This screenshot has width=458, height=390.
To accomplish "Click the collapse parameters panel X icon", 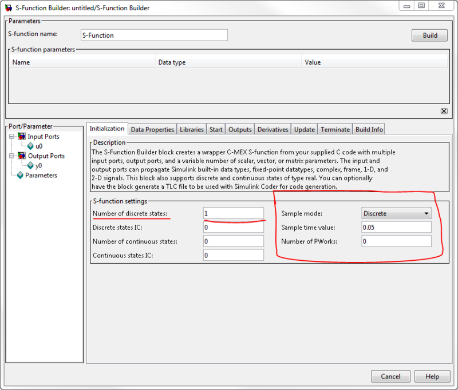I will pyautogui.click(x=444, y=111).
